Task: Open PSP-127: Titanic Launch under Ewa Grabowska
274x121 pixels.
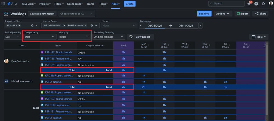Action: [x=58, y=52]
